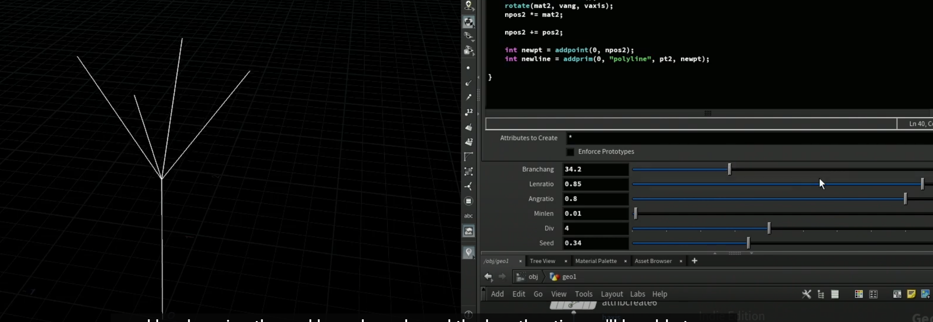This screenshot has height=322, width=933.
Task: Click the Angratio slider handle
Action: [x=905, y=199]
